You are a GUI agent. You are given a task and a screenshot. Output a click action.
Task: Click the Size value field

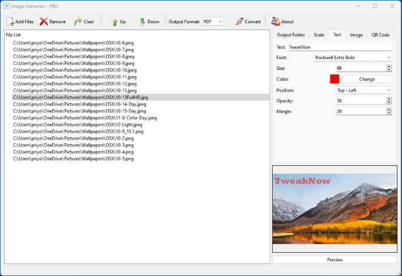361,68
